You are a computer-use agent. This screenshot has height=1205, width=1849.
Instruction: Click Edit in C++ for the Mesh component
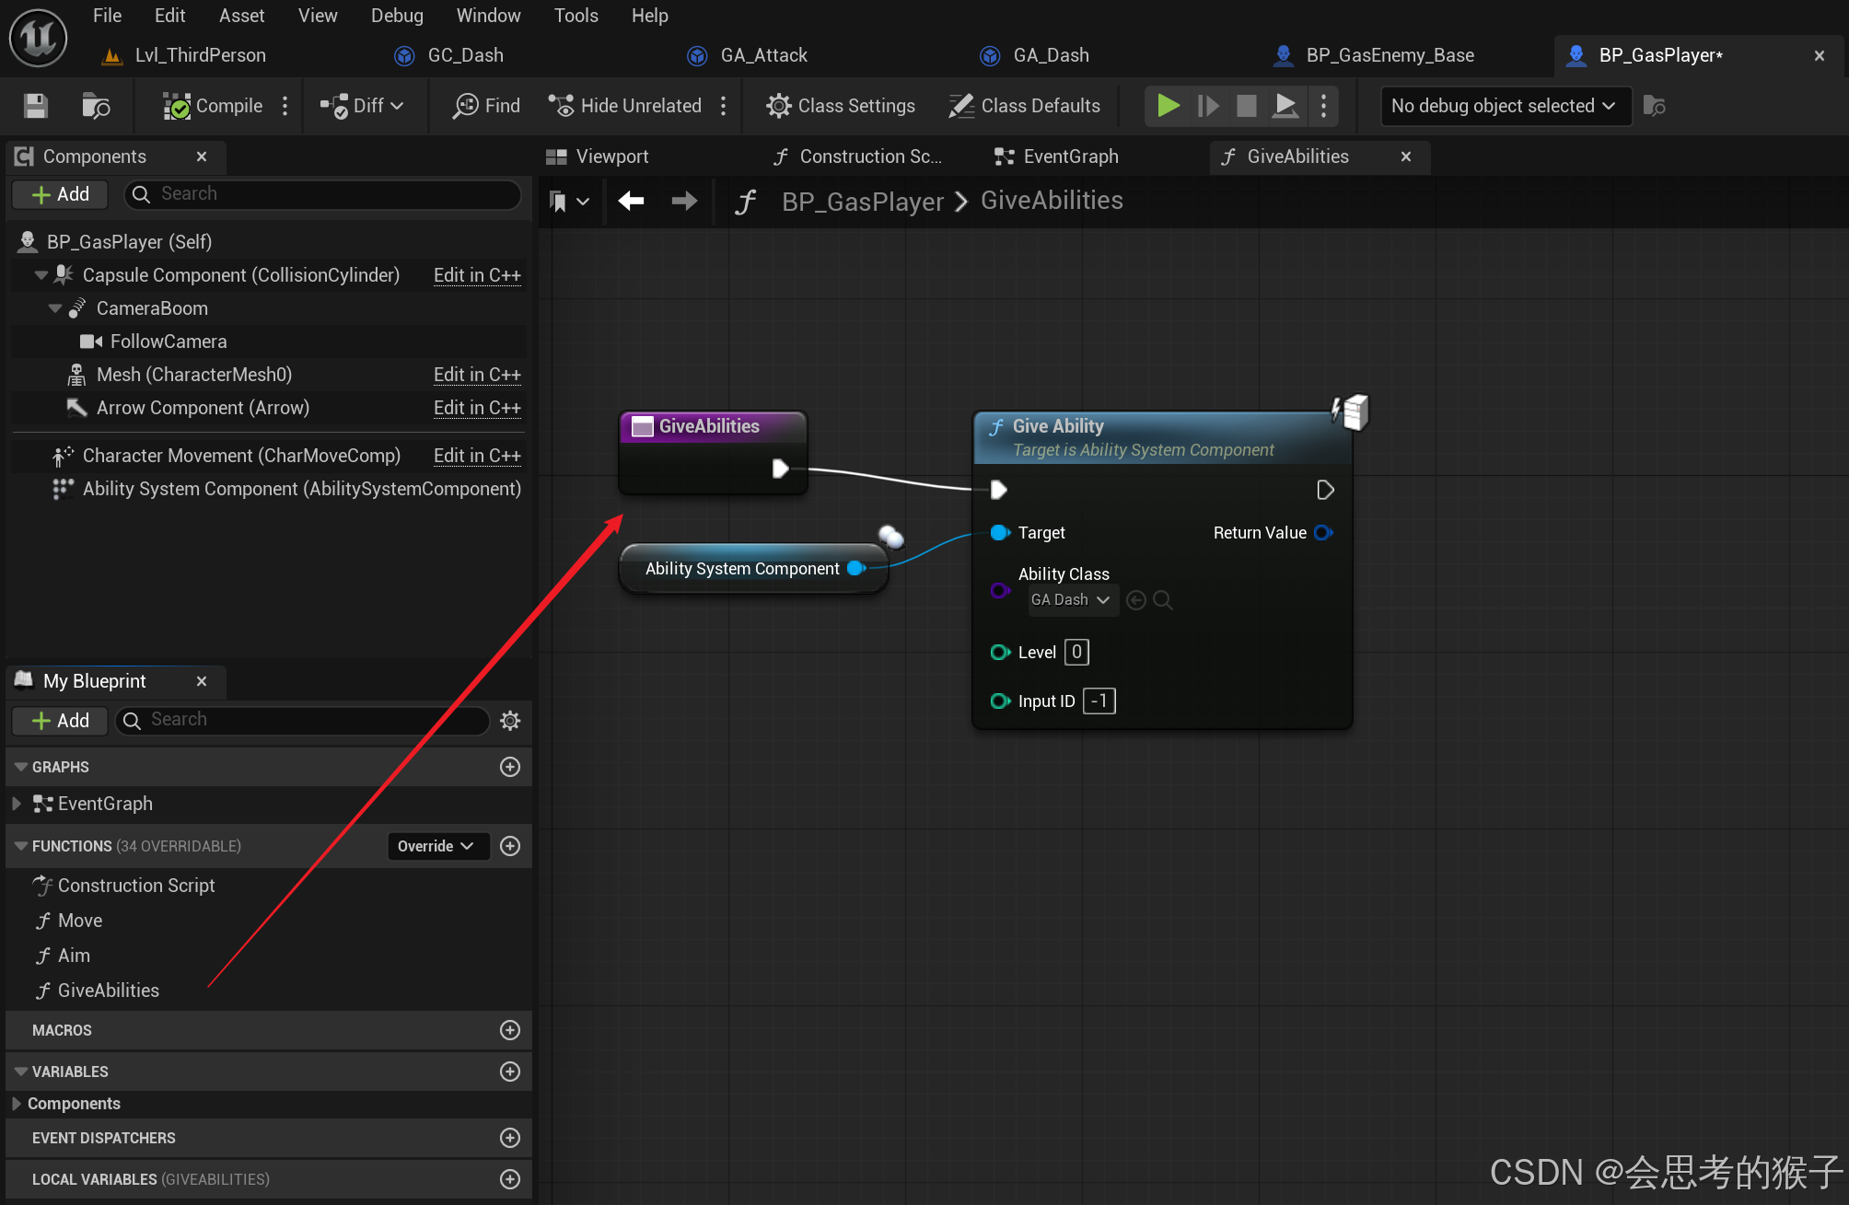(477, 375)
